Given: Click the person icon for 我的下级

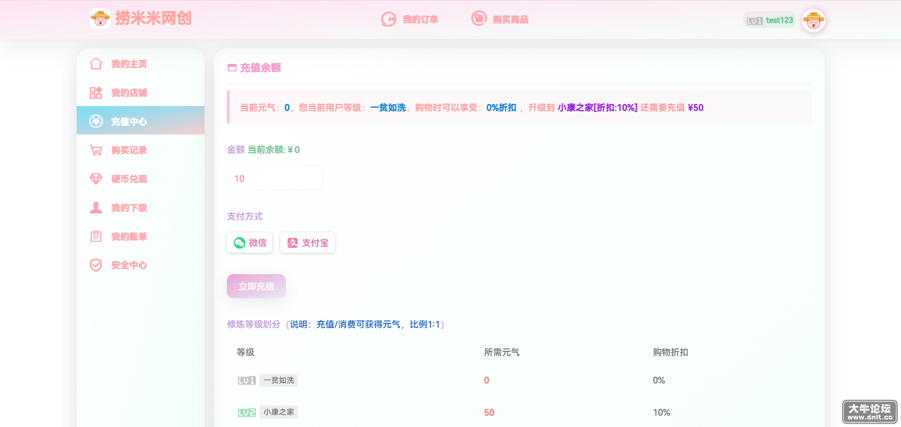Looking at the screenshot, I should (96, 208).
